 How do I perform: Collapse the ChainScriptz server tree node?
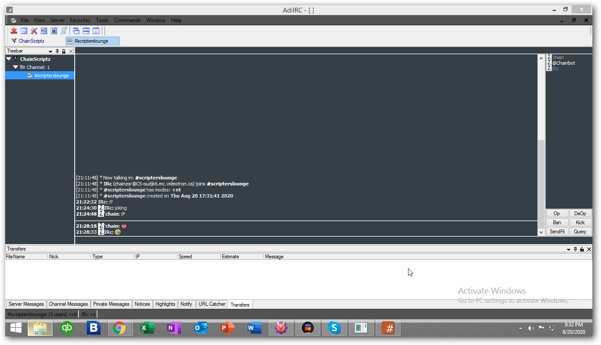click(9, 59)
